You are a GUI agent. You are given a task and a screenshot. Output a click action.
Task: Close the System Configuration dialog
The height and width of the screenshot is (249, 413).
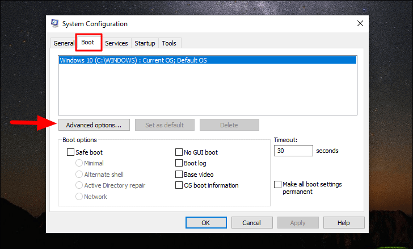click(360, 23)
